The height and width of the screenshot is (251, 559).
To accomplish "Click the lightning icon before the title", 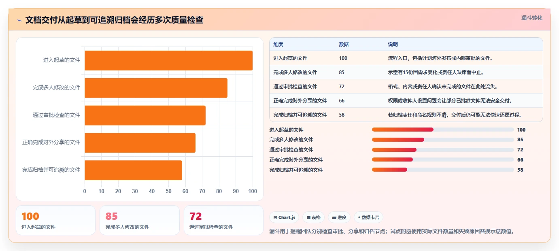I will pyautogui.click(x=19, y=20).
